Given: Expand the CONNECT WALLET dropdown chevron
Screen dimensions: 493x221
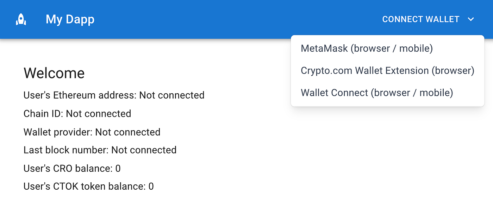Looking at the screenshot, I should pyautogui.click(x=471, y=19).
